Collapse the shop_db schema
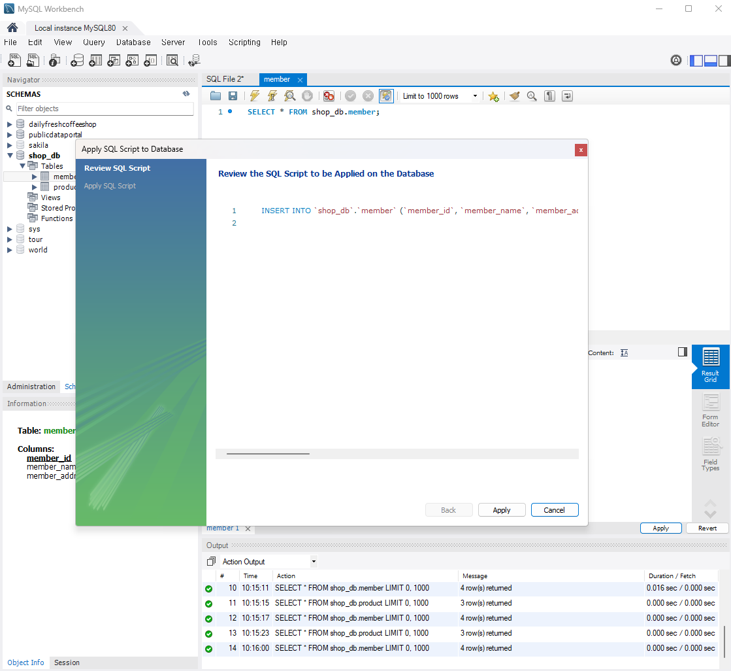Screen dimensions: 731x671 tap(10, 156)
